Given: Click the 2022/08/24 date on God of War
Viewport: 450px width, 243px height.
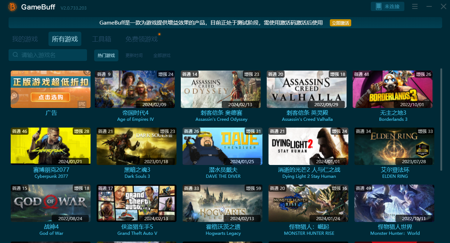Looking at the screenshot, I should (x=70, y=218).
